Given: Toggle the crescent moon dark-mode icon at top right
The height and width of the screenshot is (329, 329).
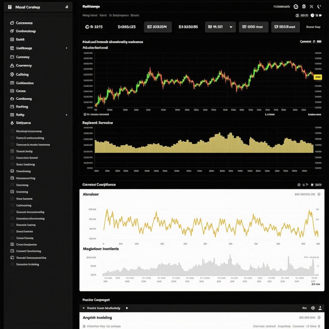Looking at the screenshot, I should coord(319,6).
